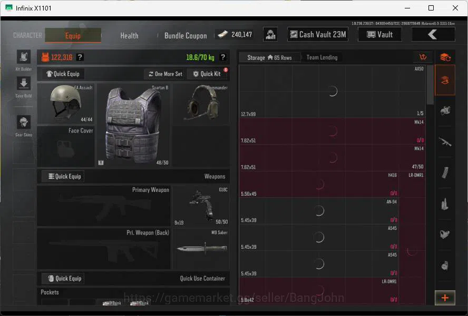Screen dimensions: 468x316
Task: Select the Storage 65 Rows tab
Action: [269, 57]
